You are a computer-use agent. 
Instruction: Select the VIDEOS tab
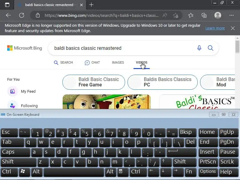point(142,62)
